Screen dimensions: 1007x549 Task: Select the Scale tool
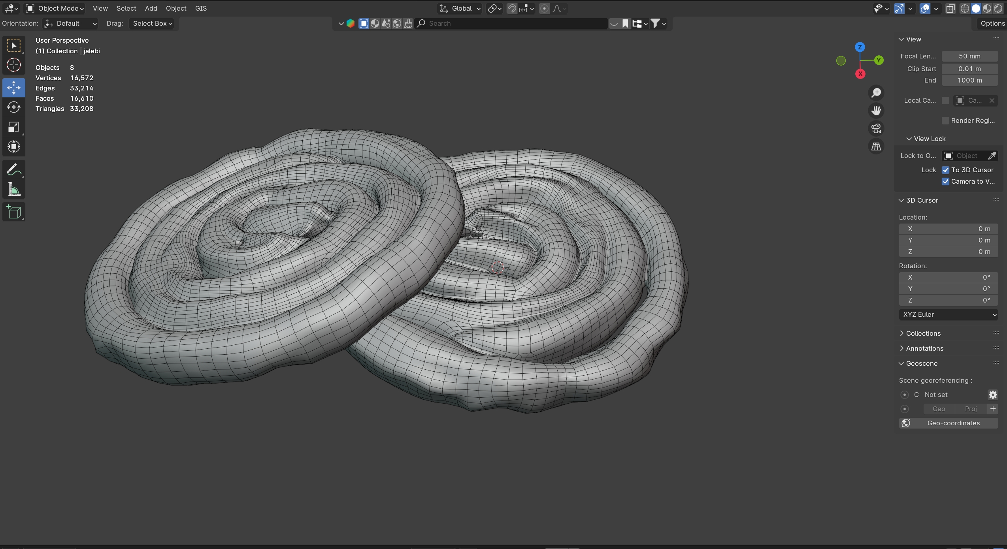tap(14, 127)
